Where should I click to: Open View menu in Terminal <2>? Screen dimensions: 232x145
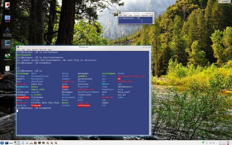tap(28, 50)
